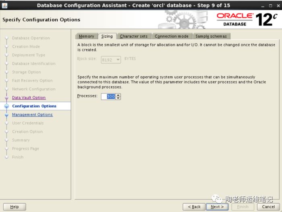
Task: Click the 'BYTES' unit label
Action: coord(130,59)
